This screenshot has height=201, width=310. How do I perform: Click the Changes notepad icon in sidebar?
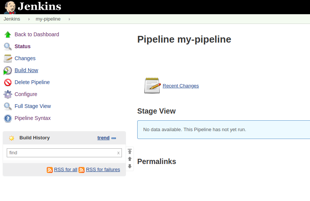pos(7,59)
